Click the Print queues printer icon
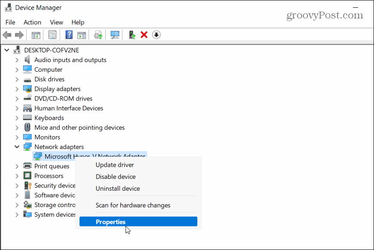 coord(28,166)
